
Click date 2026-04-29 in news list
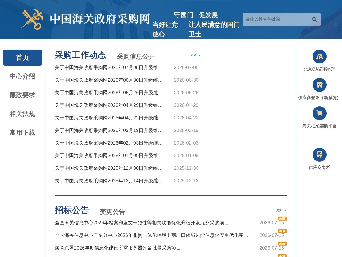(x=186, y=105)
